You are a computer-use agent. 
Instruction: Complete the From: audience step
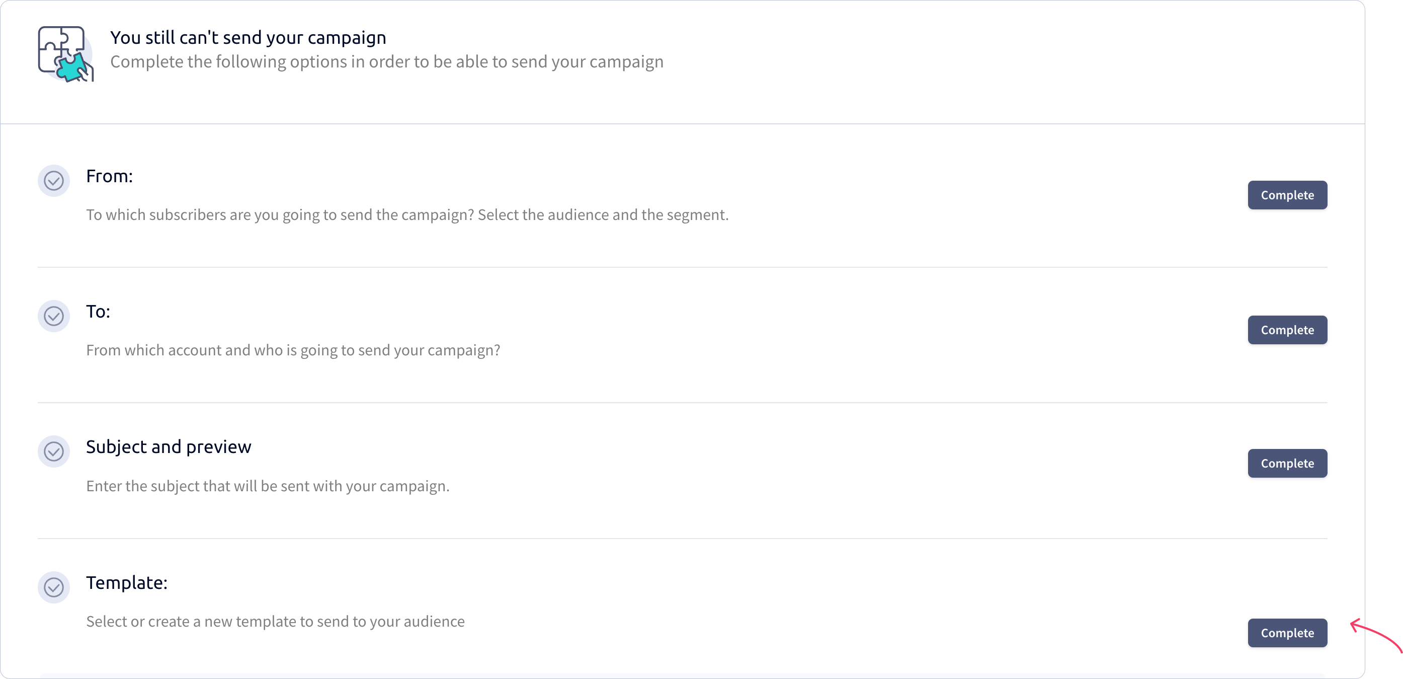[1287, 195]
